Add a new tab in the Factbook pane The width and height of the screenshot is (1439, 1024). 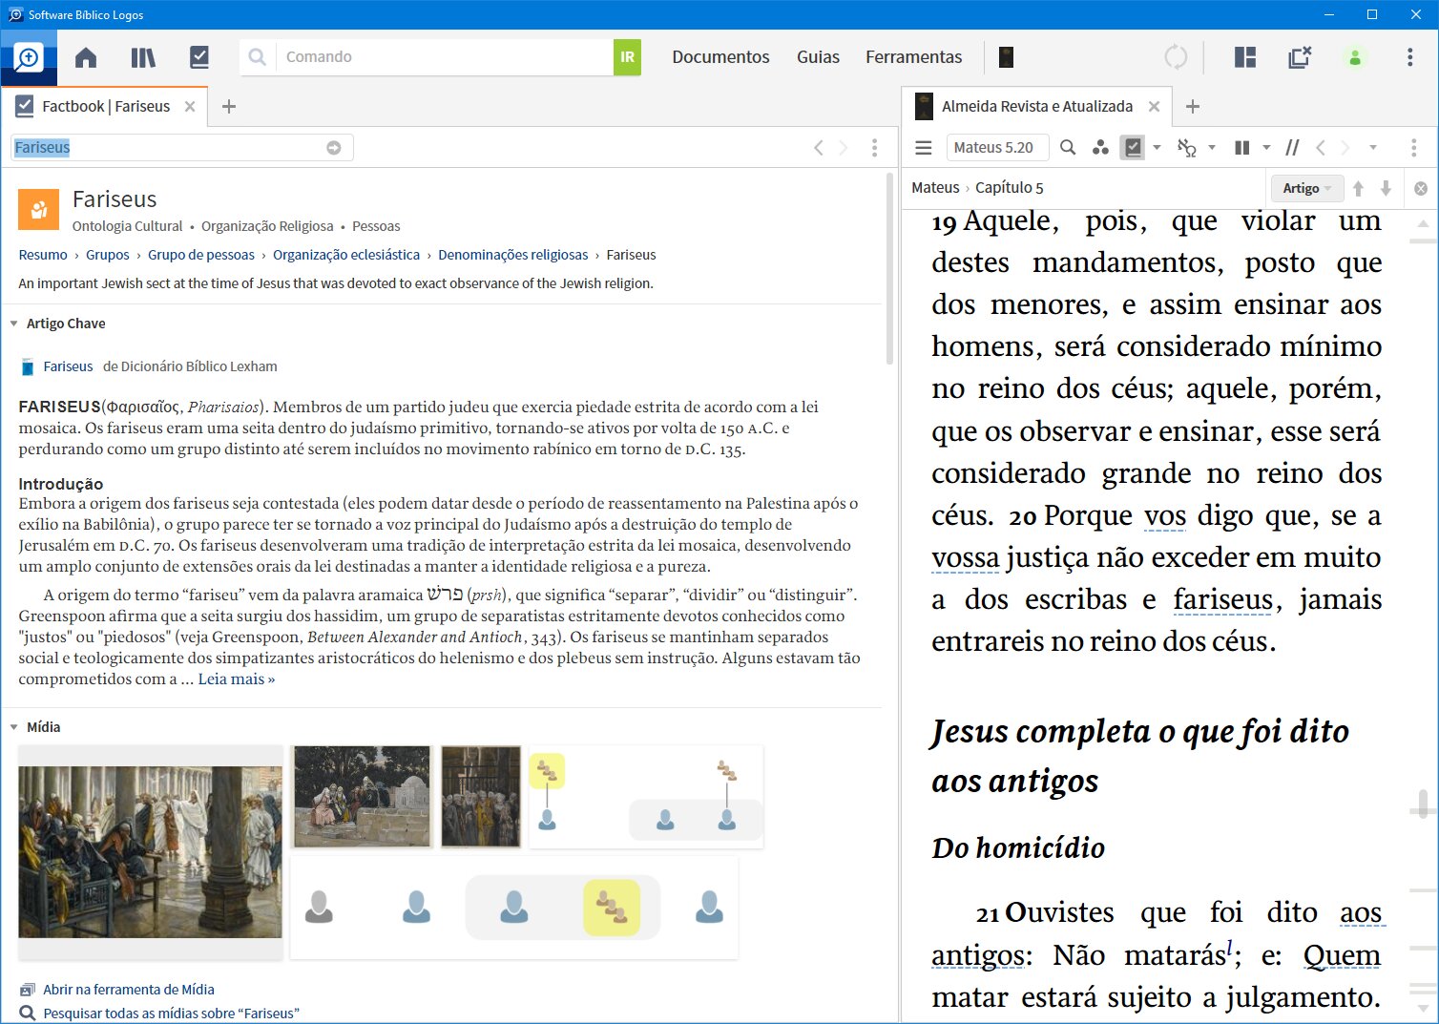(229, 107)
